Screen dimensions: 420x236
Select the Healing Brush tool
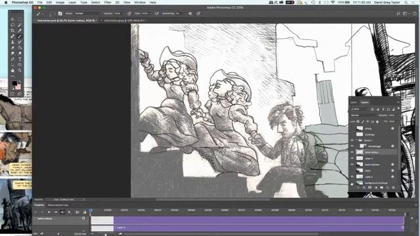click(12, 37)
